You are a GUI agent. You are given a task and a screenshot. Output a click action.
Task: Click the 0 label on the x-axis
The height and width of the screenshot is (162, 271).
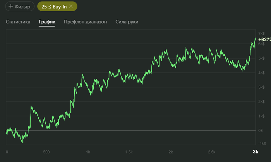click(7, 152)
